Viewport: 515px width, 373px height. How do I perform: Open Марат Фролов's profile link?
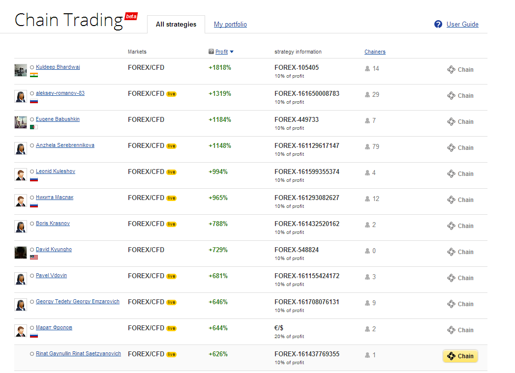pos(54,328)
